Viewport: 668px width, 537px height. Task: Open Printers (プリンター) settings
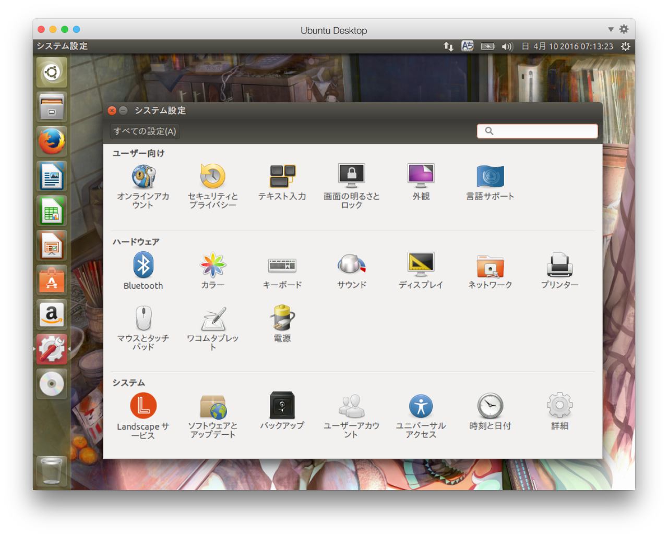click(559, 271)
